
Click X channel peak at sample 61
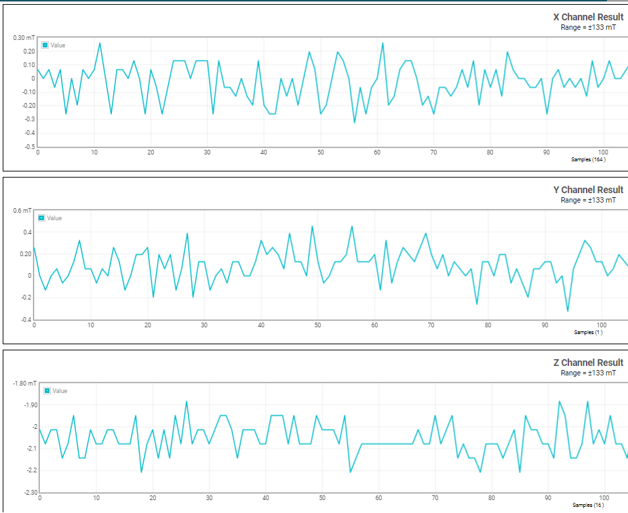point(382,43)
